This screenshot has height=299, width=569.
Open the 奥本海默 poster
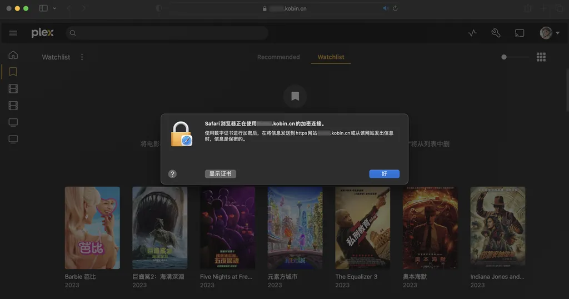click(x=430, y=228)
